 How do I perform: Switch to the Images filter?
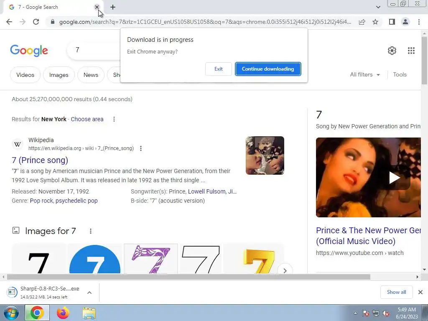pos(59,75)
